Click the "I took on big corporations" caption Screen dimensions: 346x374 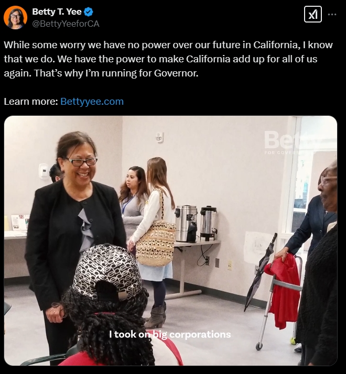pos(170,334)
